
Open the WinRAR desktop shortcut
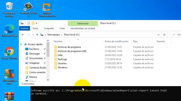(x=9, y=97)
